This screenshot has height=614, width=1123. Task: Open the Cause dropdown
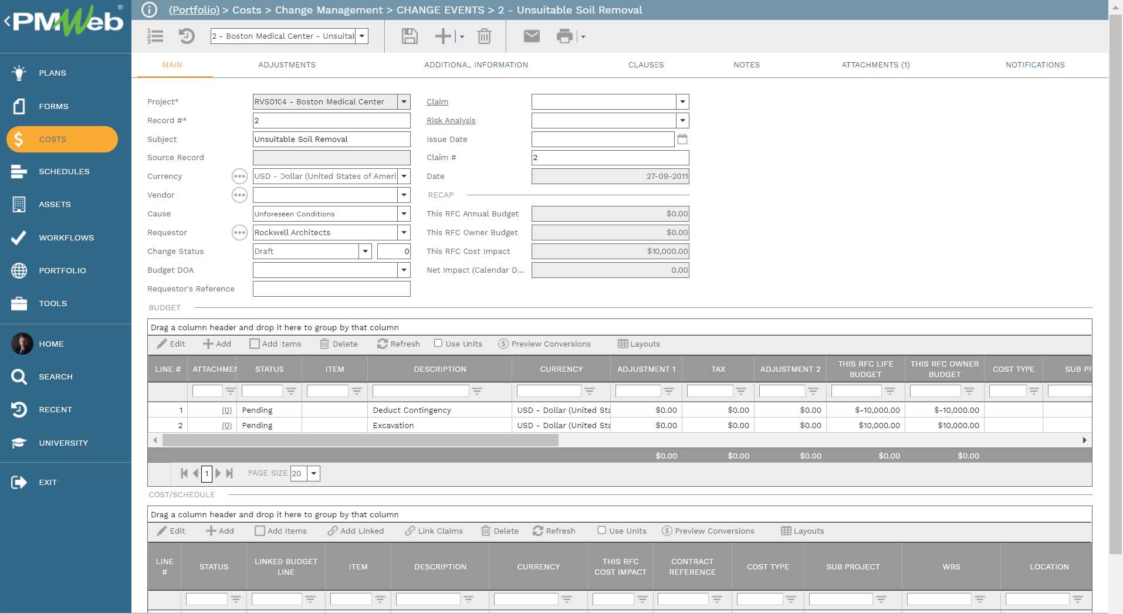404,213
